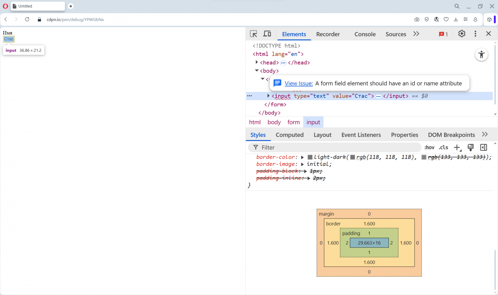The image size is (498, 295).
Task: Select body in the breadcrumb
Action: tap(274, 122)
